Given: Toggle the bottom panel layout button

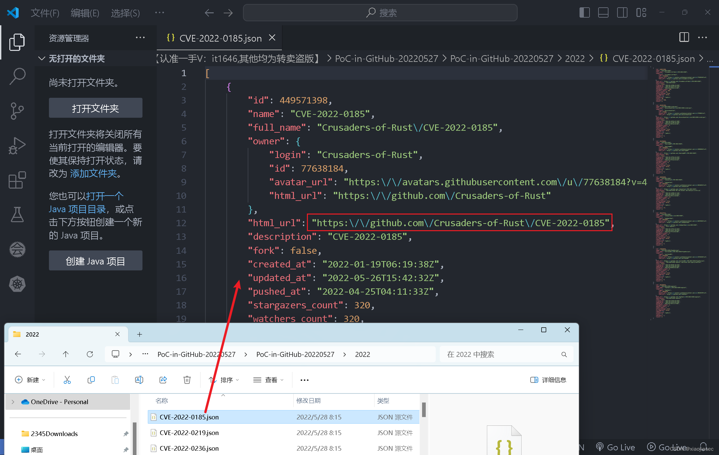Looking at the screenshot, I should [x=603, y=13].
